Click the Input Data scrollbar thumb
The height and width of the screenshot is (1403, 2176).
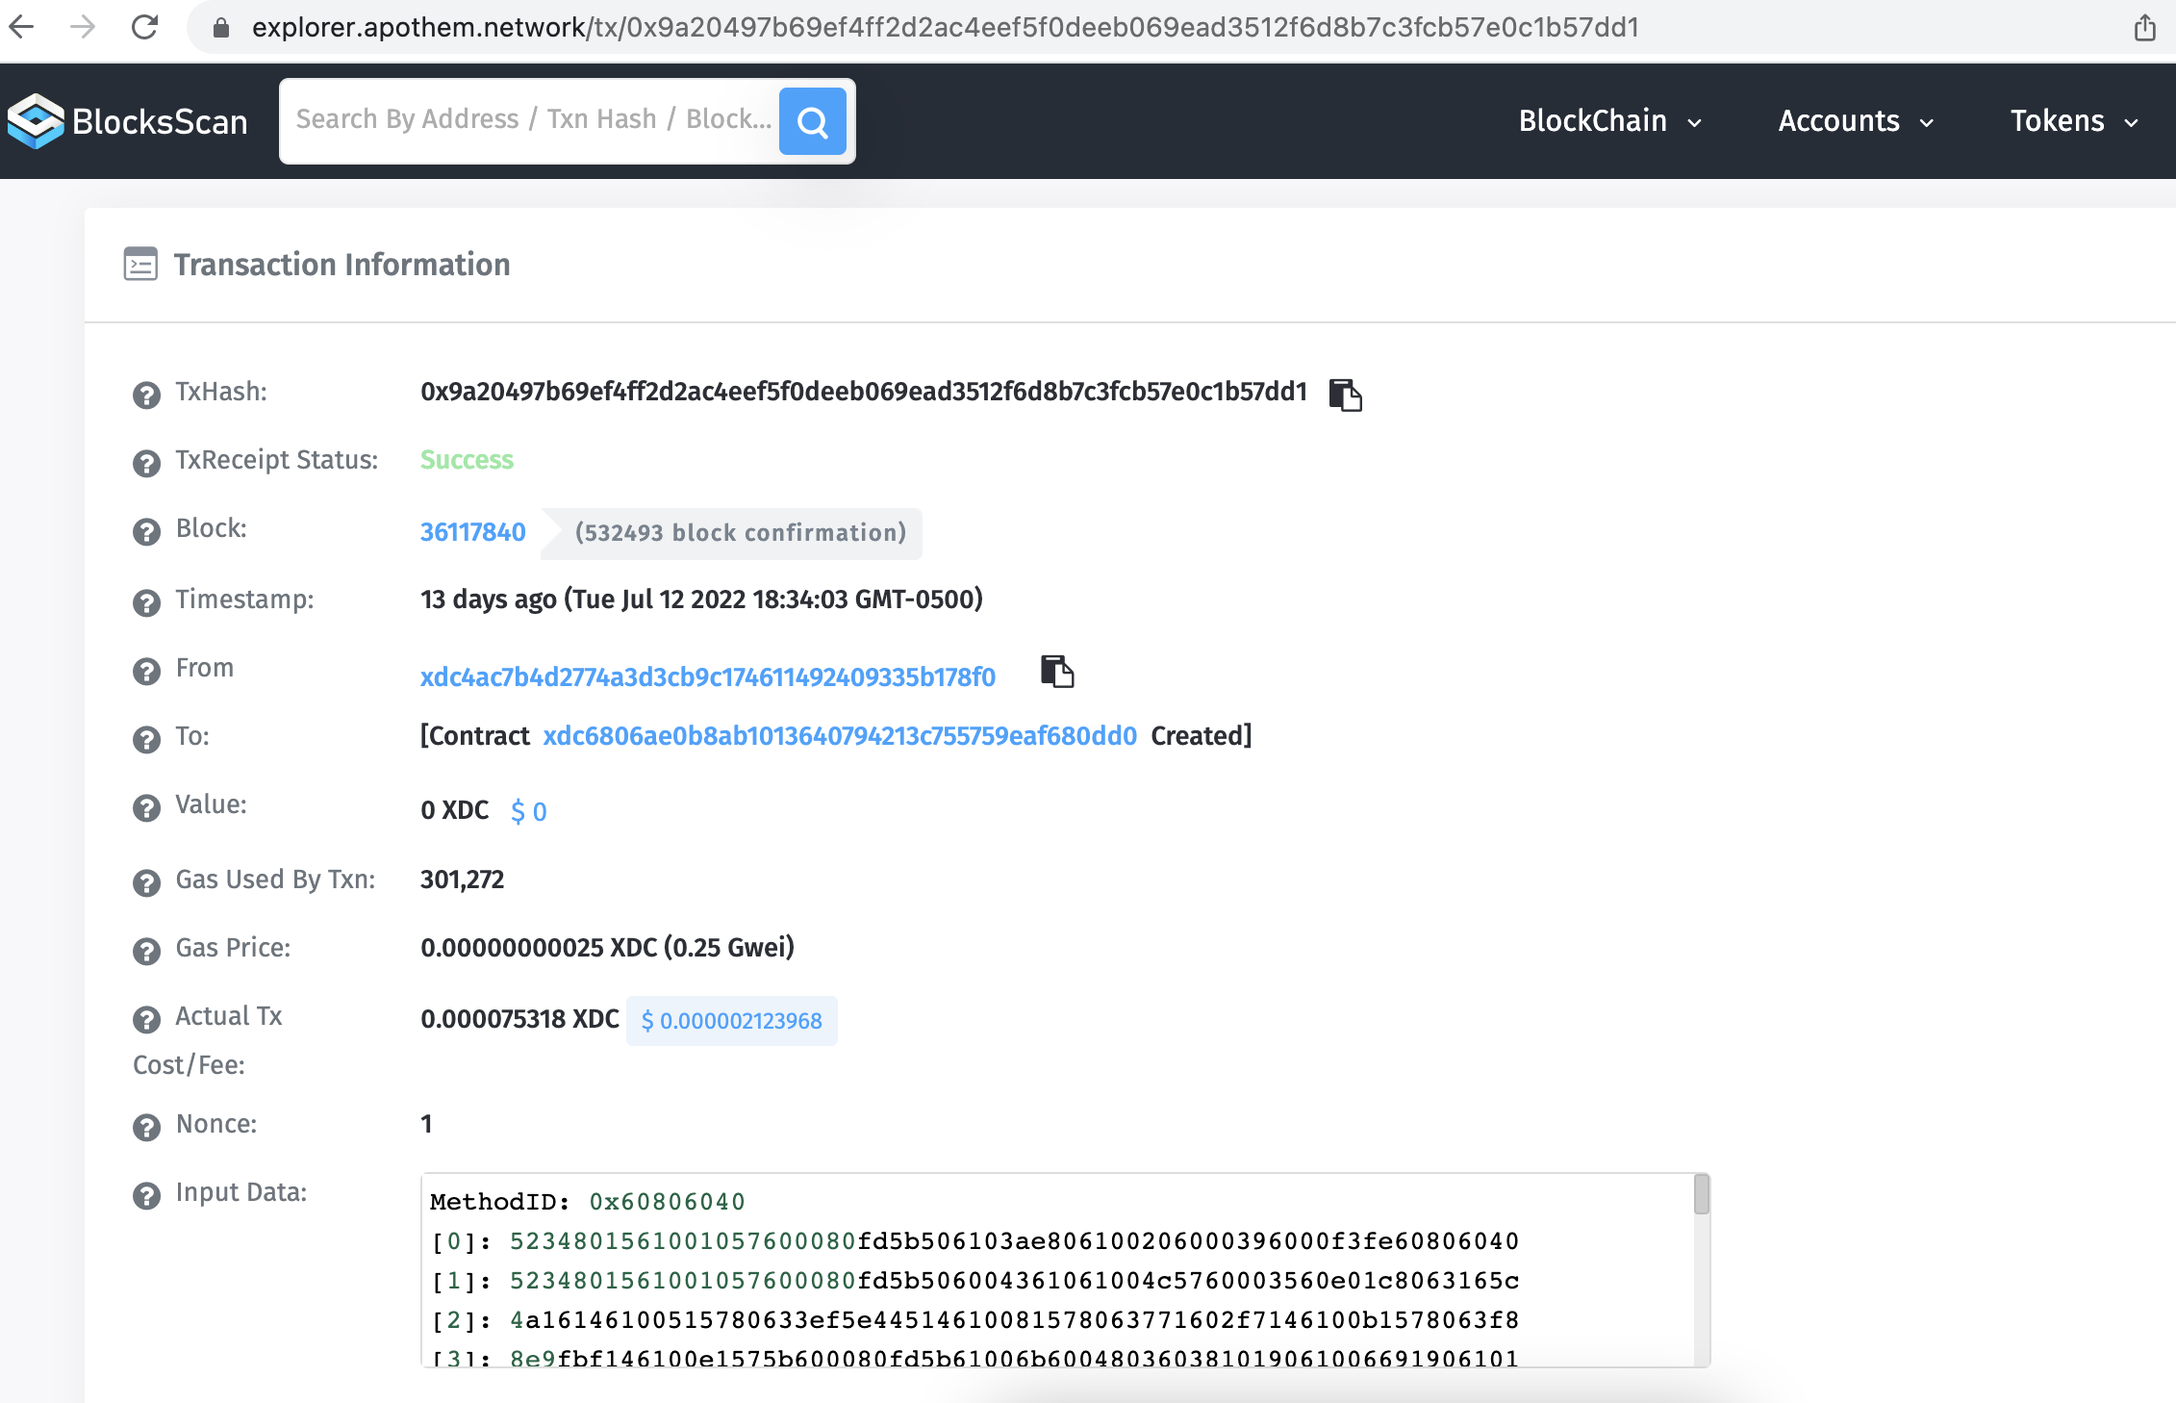coord(1701,1195)
